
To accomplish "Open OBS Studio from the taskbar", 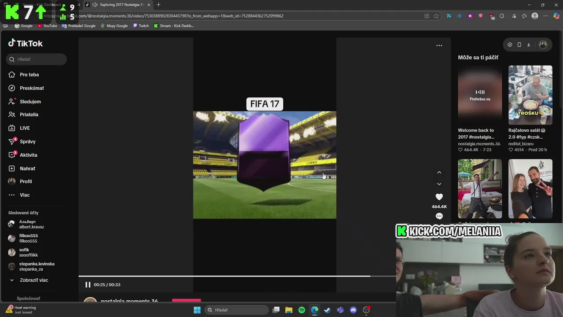I will [x=366, y=310].
